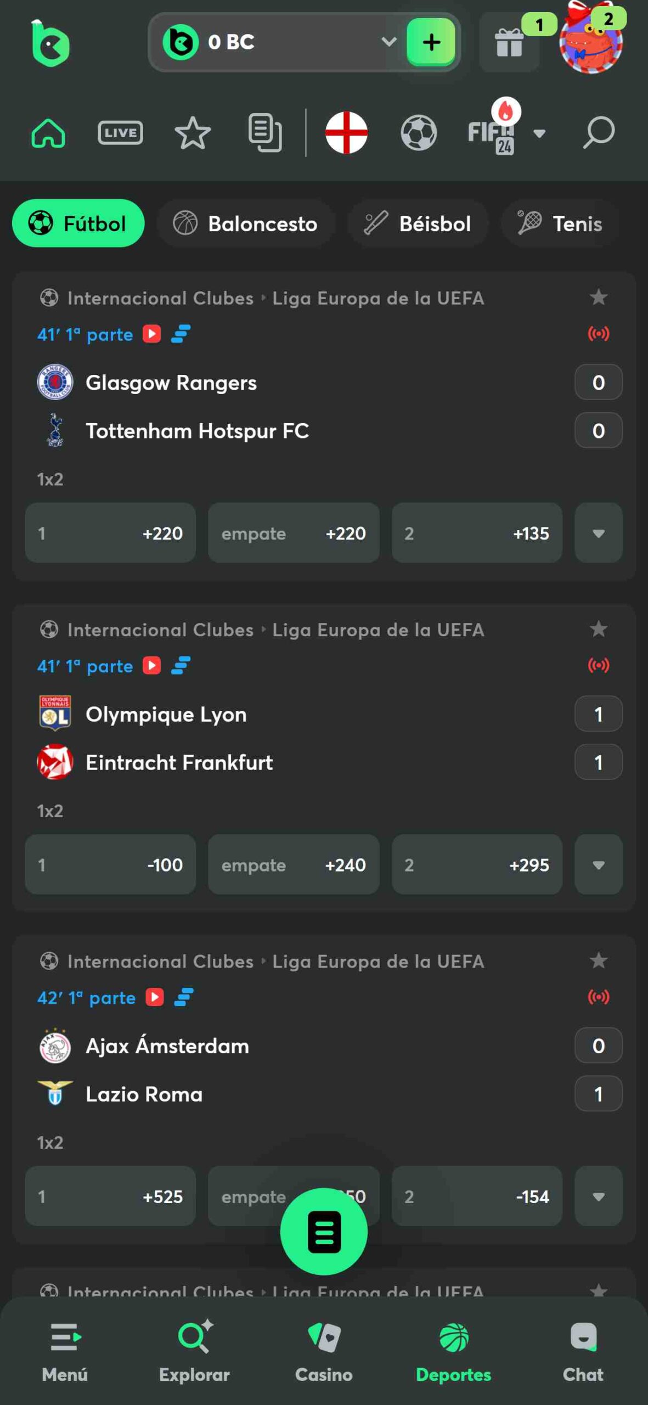
Task: Select the England flag league icon
Action: (x=346, y=132)
